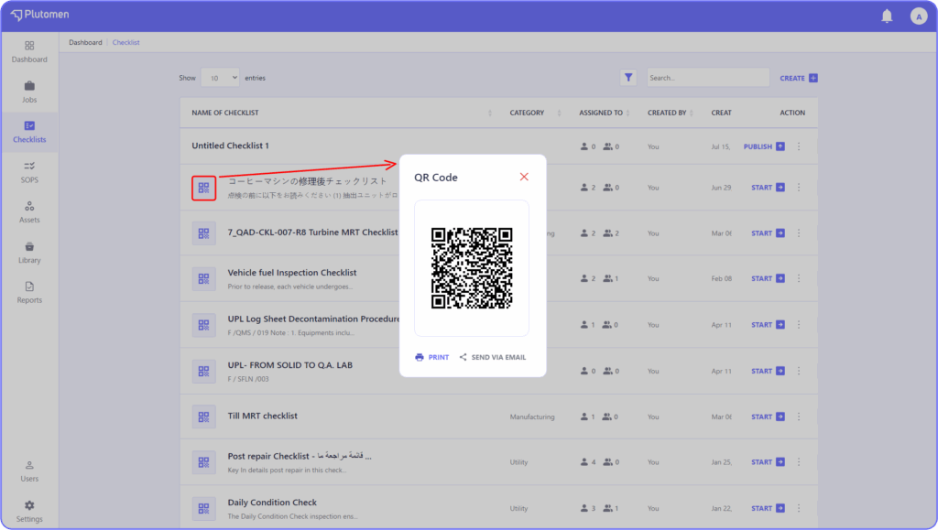Viewport: 938px width, 530px height.
Task: Open Assets in sidebar
Action: 29,212
